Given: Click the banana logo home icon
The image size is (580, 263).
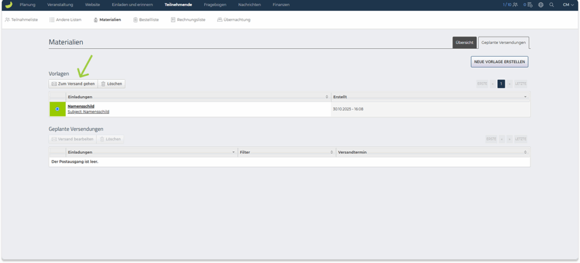Looking at the screenshot, I should [x=8, y=5].
